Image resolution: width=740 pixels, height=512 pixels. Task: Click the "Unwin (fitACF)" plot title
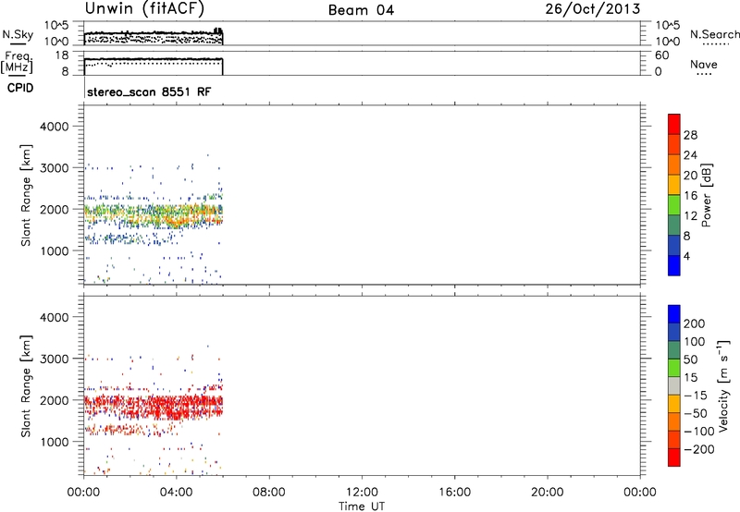click(x=144, y=9)
